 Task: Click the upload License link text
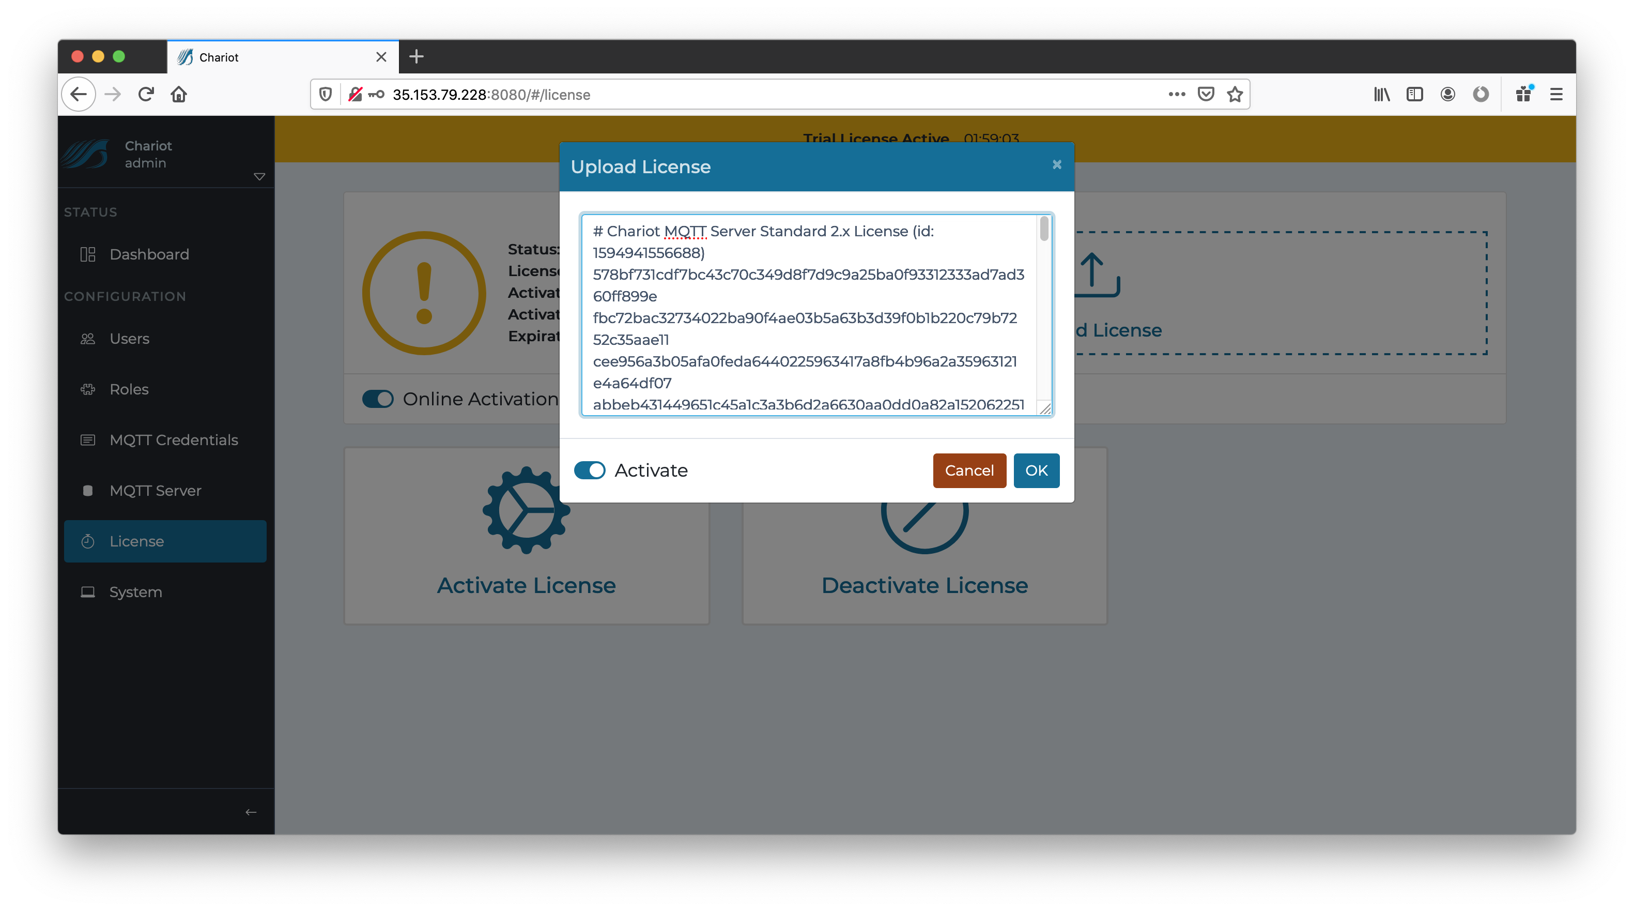(1118, 330)
